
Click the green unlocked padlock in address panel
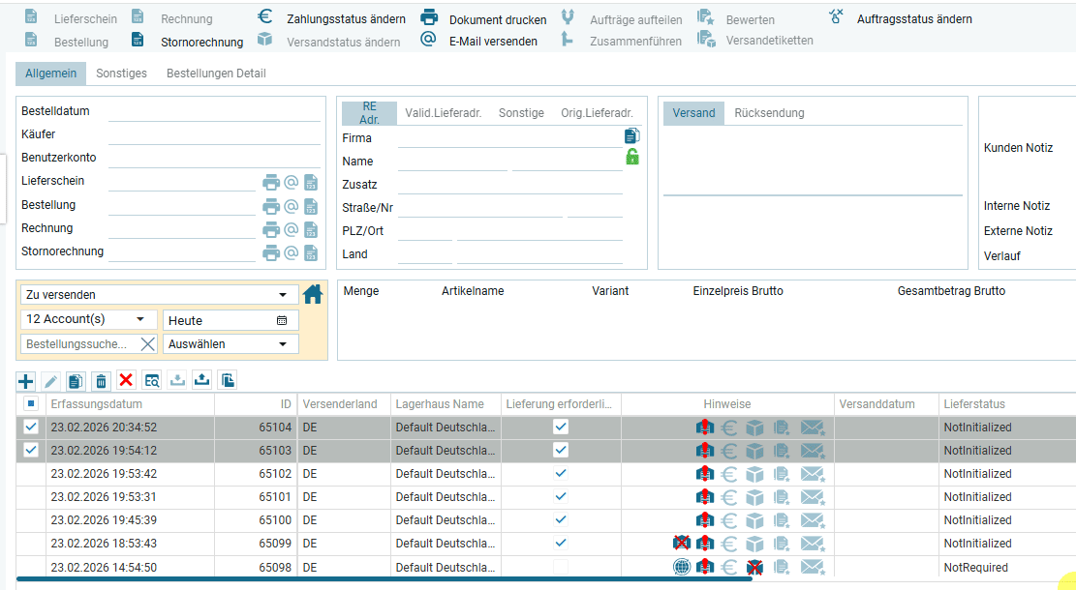631,157
